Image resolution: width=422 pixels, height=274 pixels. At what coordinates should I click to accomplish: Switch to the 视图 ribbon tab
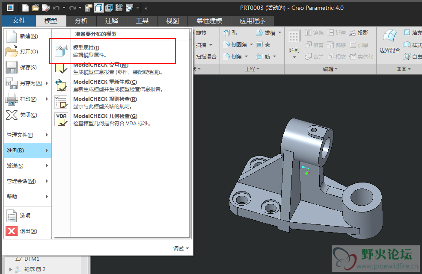172,21
